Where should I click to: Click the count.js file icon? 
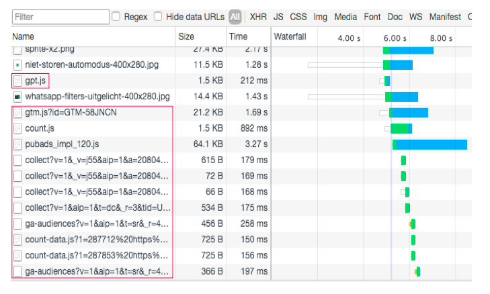coord(18,128)
